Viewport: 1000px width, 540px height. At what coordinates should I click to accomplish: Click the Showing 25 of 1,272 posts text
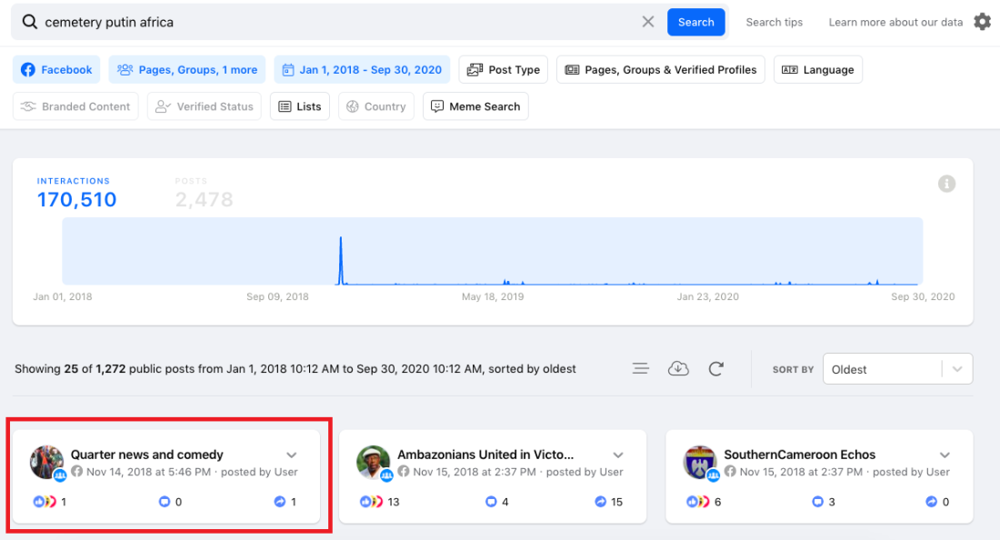(295, 368)
